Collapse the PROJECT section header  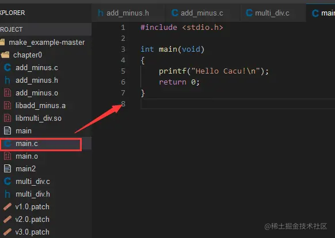coord(45,29)
